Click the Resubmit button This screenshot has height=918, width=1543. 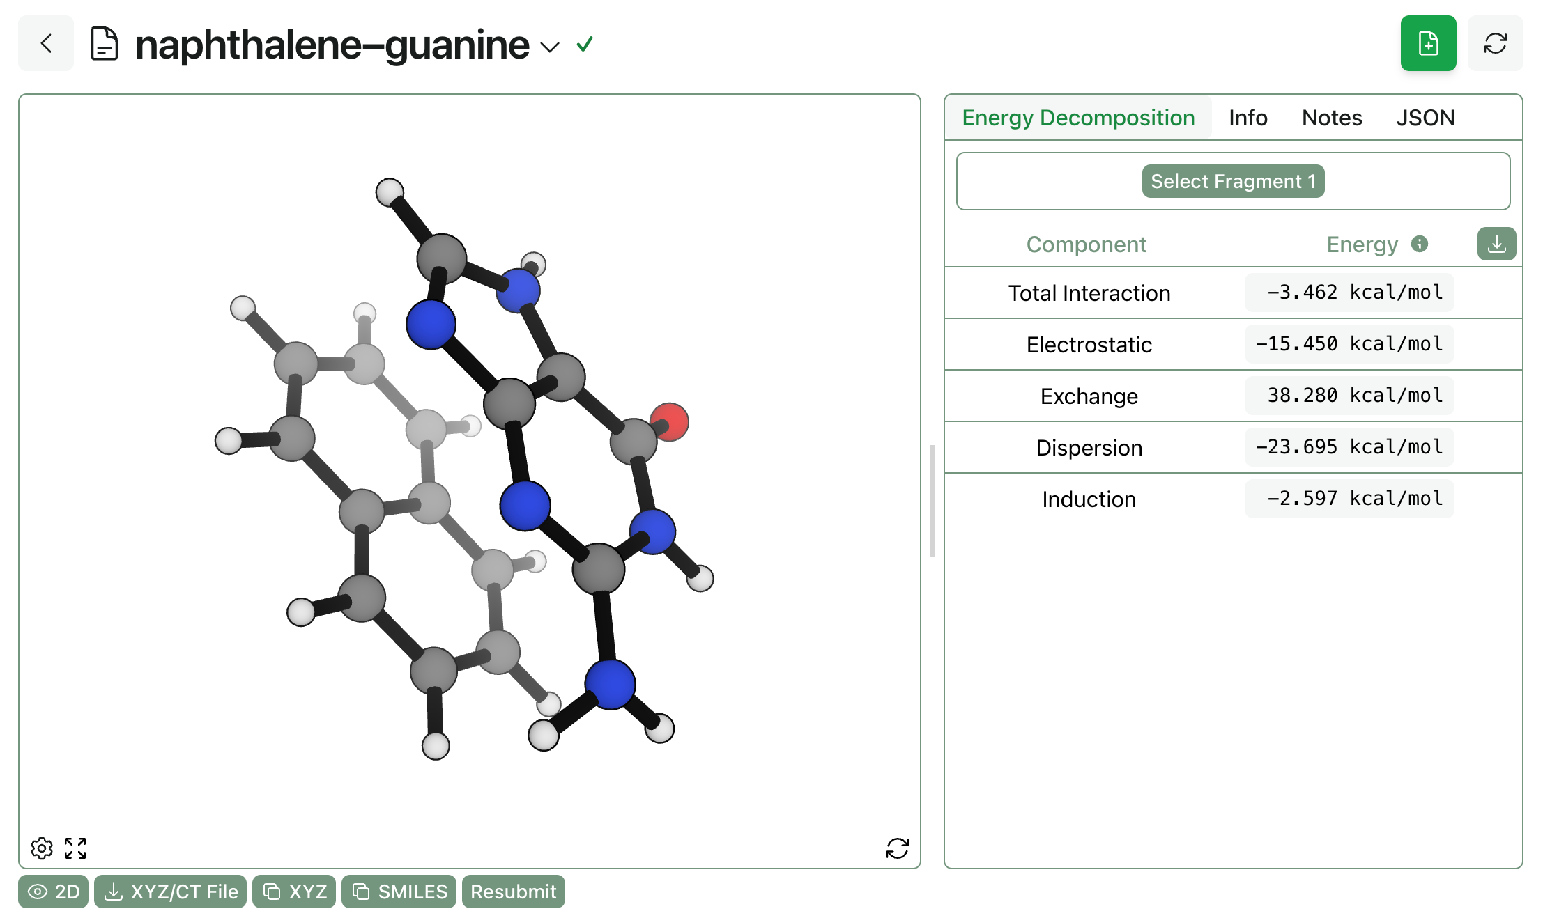[513, 892]
